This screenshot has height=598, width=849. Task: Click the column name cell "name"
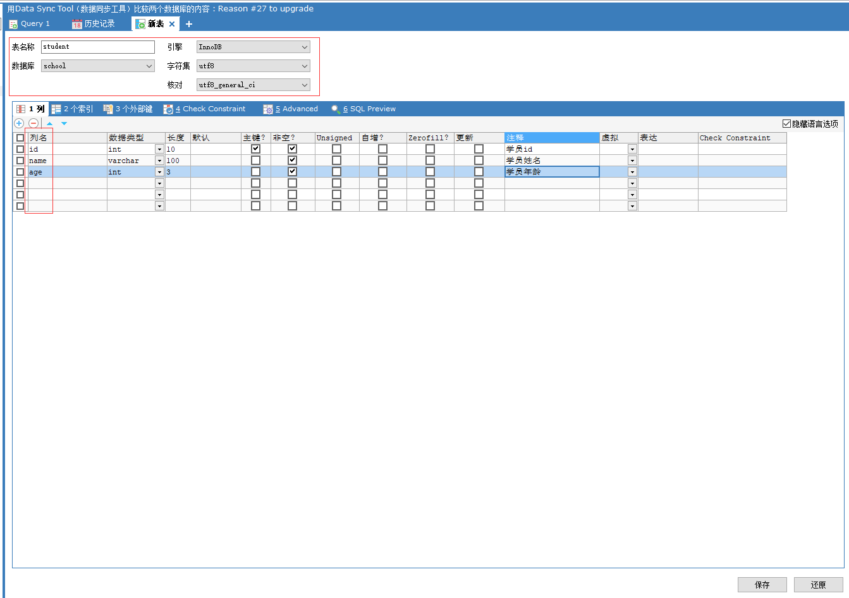(x=67, y=161)
